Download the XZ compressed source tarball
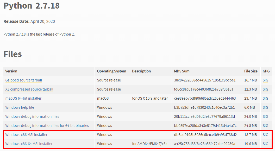 click(29, 89)
